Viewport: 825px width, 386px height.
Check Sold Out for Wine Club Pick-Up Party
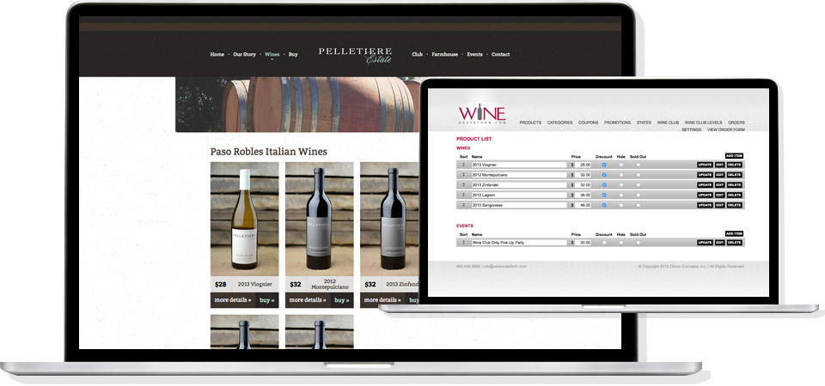click(639, 243)
